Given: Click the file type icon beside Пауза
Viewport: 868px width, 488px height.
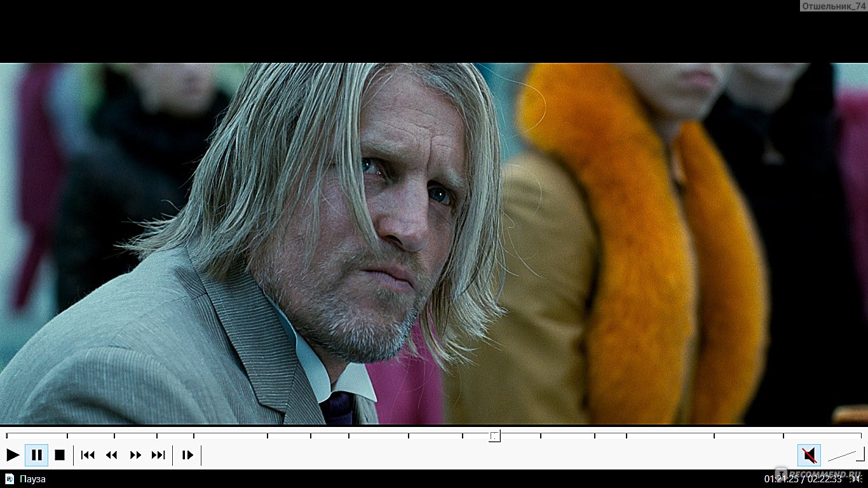Looking at the screenshot, I should 9,478.
